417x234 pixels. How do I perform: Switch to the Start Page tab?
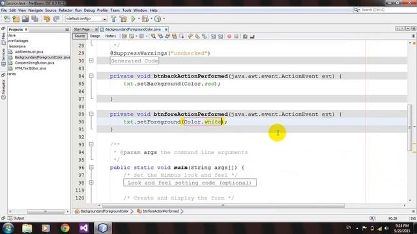(82, 29)
